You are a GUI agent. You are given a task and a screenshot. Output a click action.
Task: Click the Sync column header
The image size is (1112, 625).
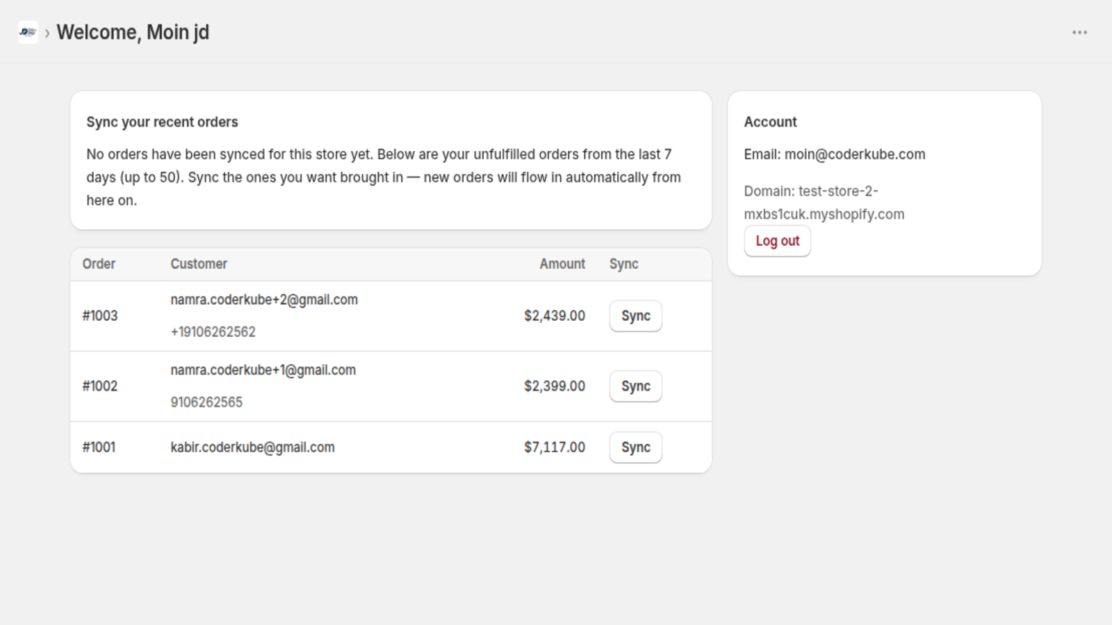tap(624, 264)
